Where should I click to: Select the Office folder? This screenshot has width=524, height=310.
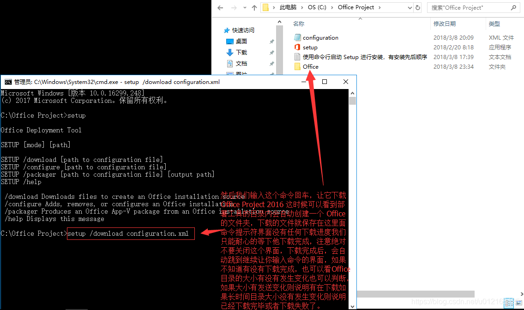point(310,67)
